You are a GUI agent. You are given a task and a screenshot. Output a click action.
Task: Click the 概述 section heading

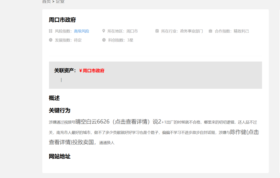tap(54, 98)
